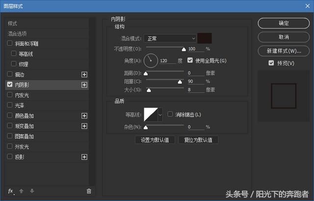The width and height of the screenshot is (314, 201).
Task: Click the plus icon next to 内阴影
Action: [x=84, y=85]
